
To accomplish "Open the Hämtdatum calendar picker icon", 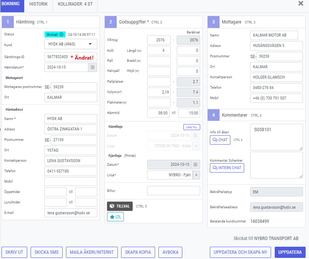I will (x=93, y=67).
